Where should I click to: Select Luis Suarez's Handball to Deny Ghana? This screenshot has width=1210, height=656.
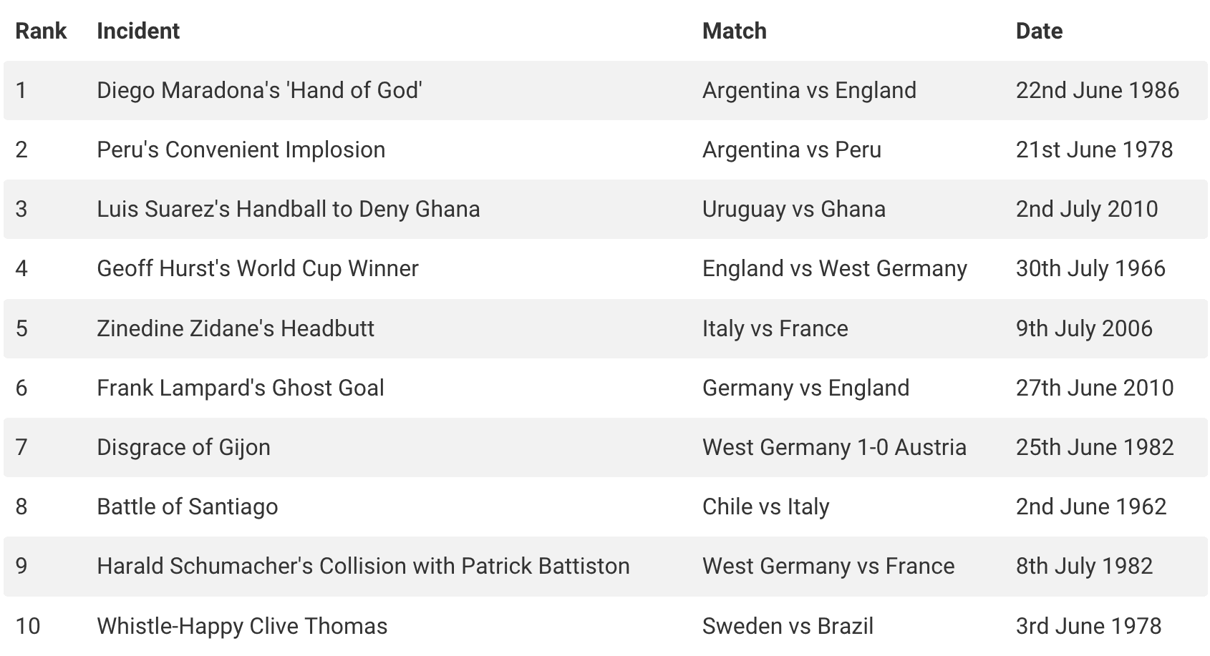pos(288,209)
